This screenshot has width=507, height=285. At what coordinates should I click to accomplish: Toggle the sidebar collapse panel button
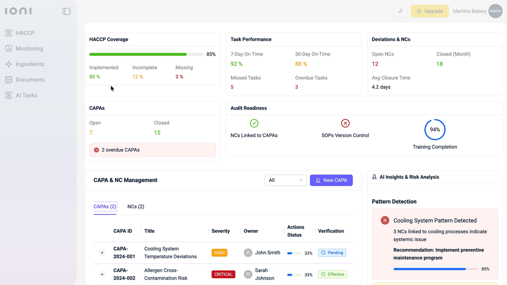pos(66,11)
